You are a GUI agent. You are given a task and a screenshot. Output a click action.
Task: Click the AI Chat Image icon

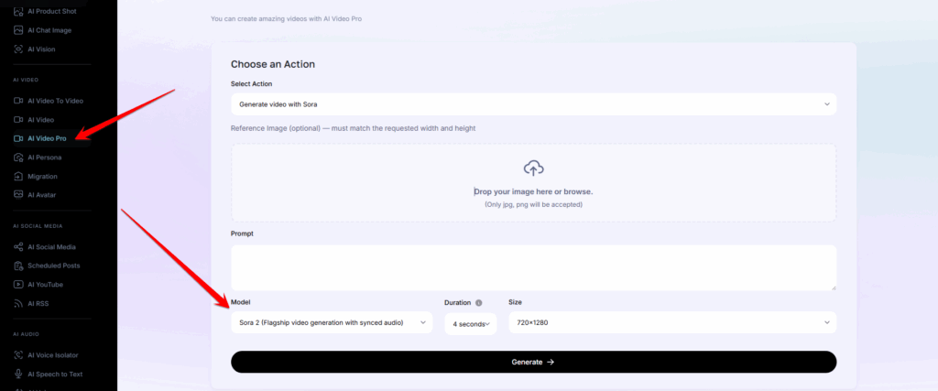pos(18,30)
